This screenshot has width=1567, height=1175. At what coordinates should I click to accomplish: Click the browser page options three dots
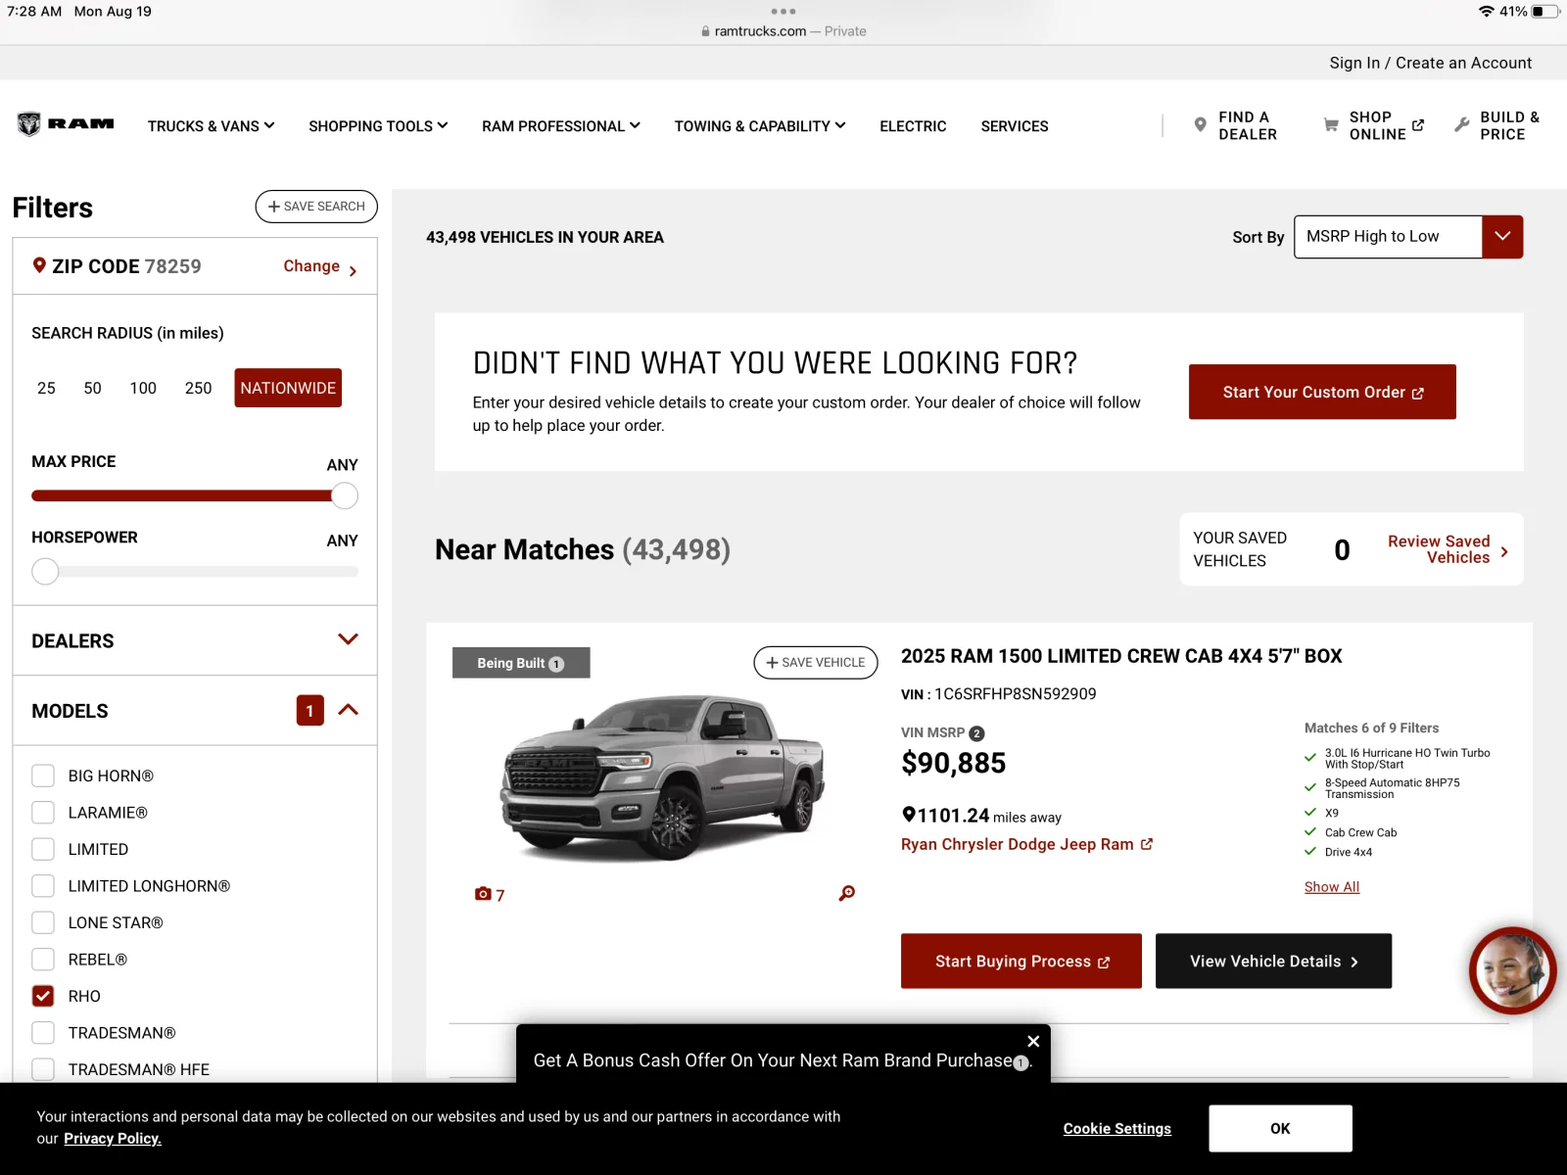click(783, 12)
